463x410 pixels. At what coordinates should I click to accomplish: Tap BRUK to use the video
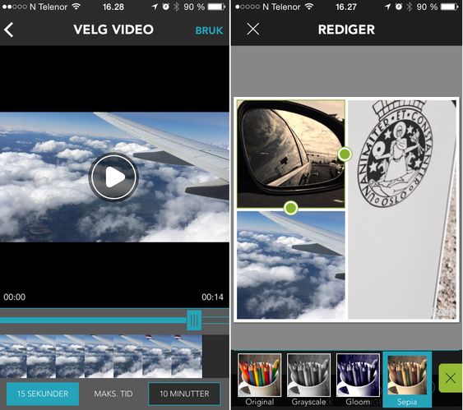[x=209, y=30]
